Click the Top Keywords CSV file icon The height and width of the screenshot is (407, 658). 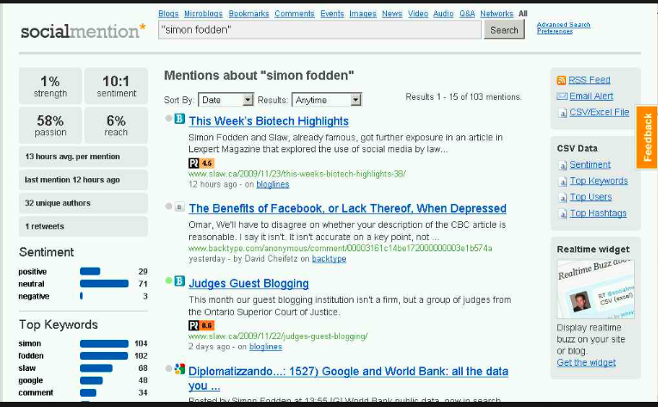pyautogui.click(x=563, y=182)
